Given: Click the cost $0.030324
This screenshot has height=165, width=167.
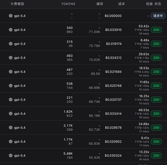Looking at the screenshot, I should [113, 155].
